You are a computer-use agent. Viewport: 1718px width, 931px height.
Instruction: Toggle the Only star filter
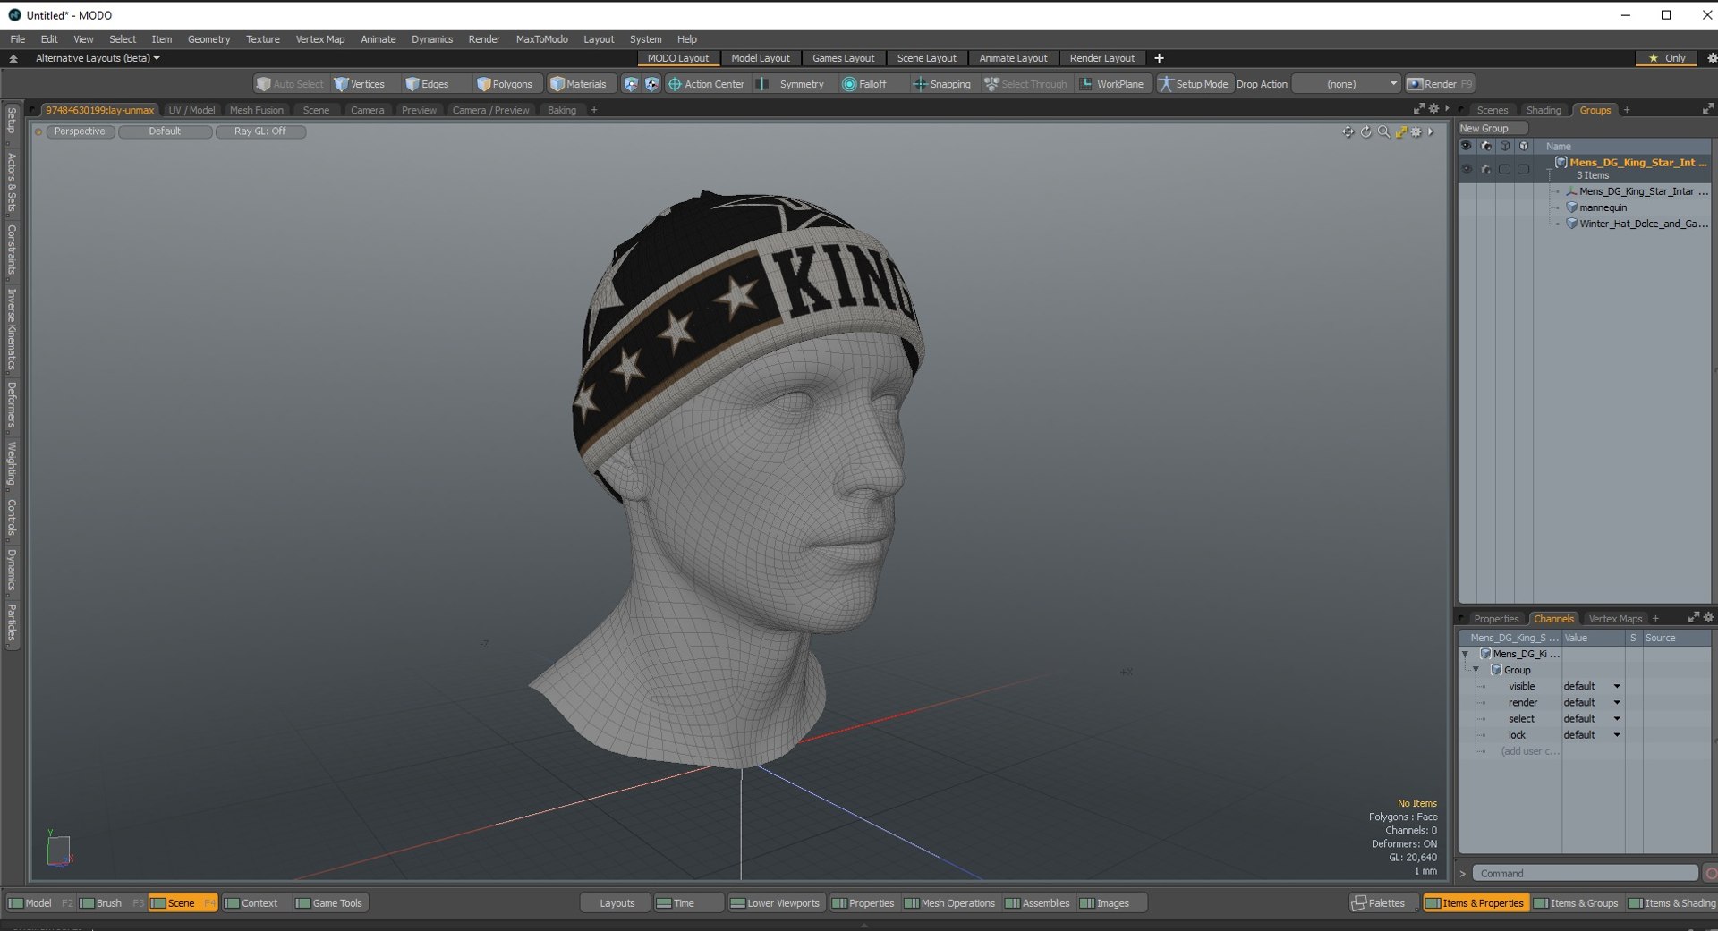pyautogui.click(x=1667, y=58)
